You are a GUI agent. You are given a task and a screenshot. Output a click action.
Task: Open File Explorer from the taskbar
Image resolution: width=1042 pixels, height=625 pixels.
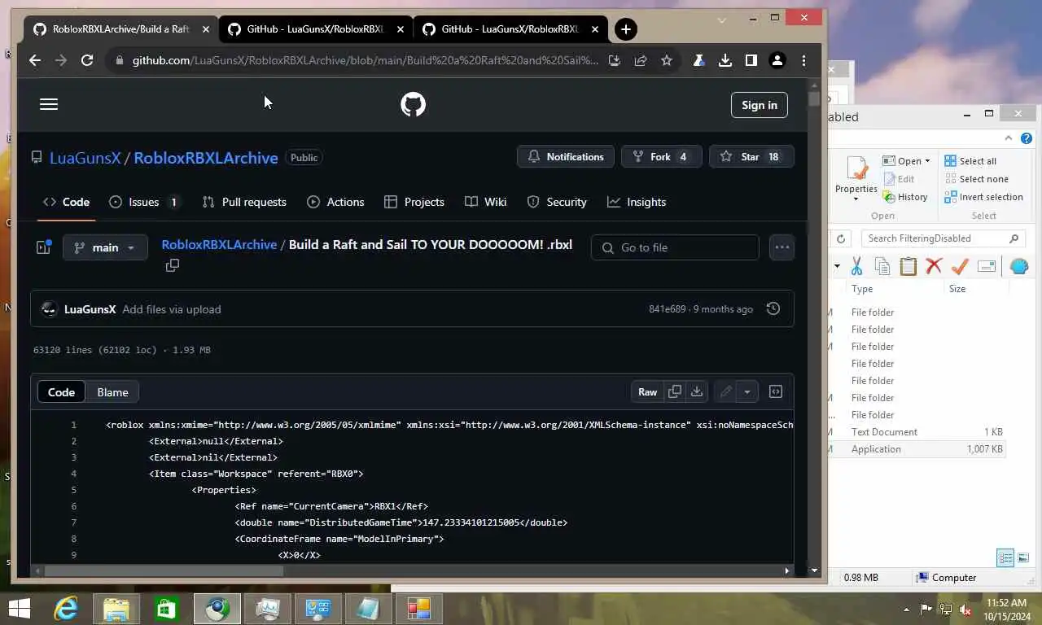point(116,608)
